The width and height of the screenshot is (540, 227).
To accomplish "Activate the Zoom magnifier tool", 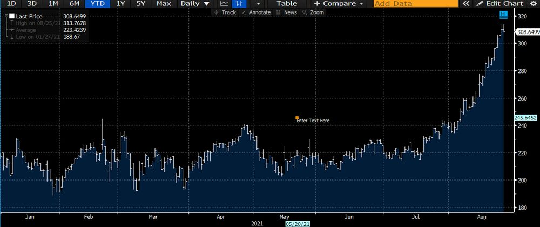I will pos(314,12).
